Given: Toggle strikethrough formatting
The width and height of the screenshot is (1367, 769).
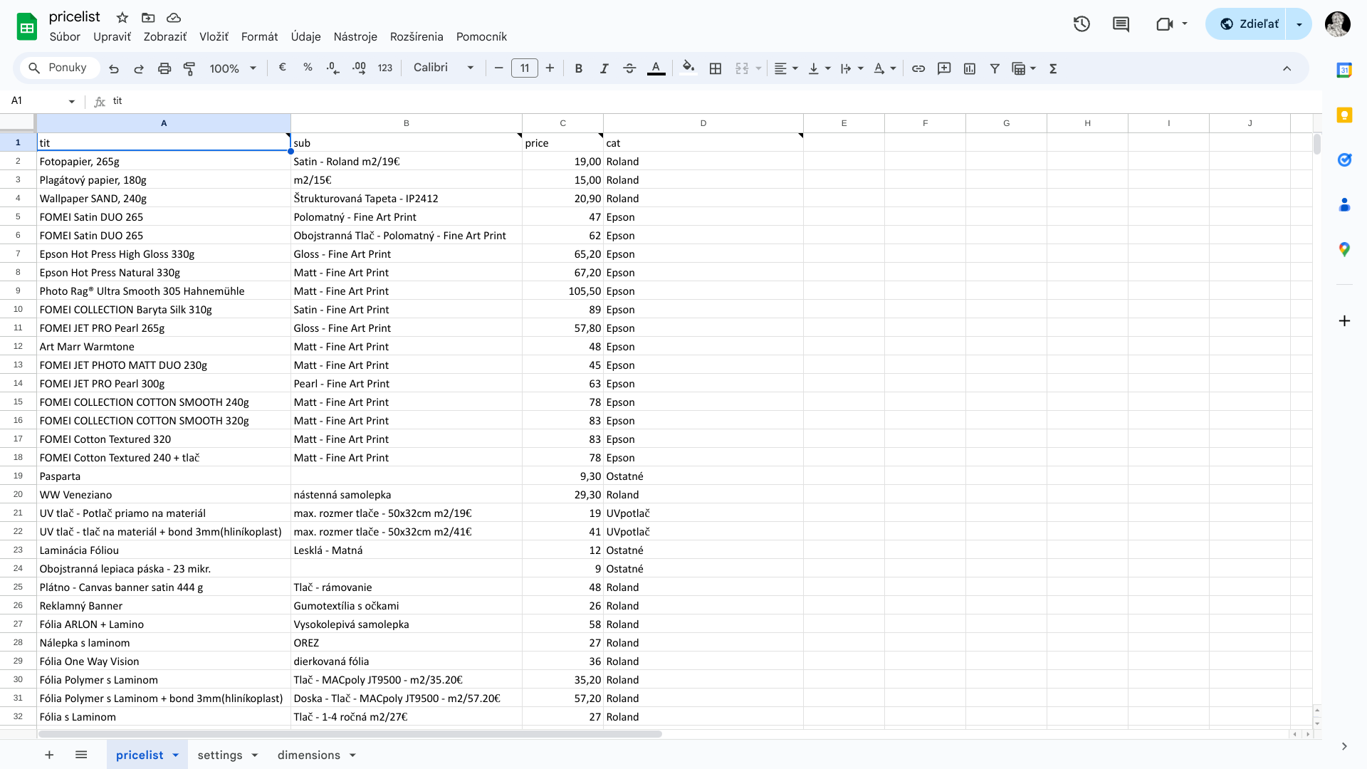Looking at the screenshot, I should coord(629,68).
